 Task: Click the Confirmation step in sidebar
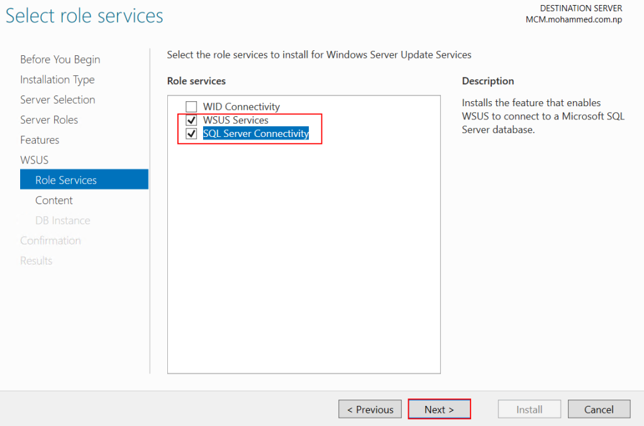(50, 240)
